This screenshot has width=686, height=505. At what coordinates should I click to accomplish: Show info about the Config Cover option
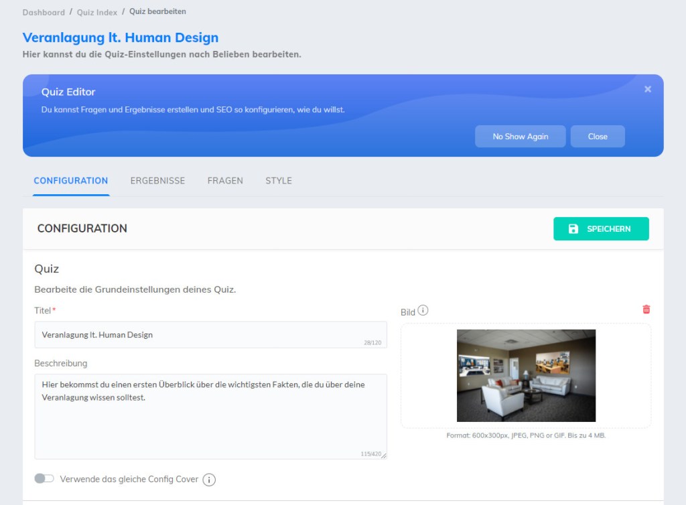coord(209,480)
